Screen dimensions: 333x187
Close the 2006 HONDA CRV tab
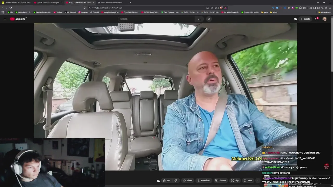(x=94, y=3)
